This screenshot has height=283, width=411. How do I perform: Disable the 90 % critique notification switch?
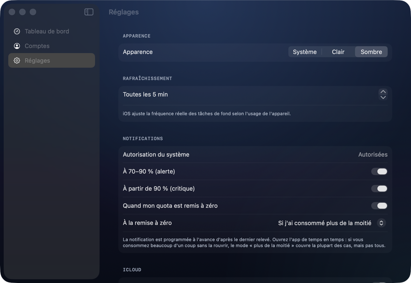(379, 189)
